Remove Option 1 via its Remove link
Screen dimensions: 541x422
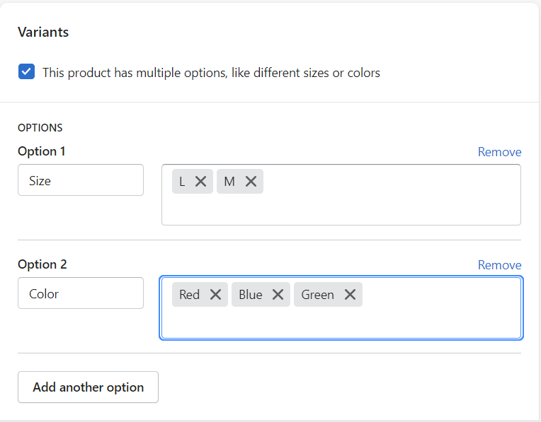[x=499, y=152]
